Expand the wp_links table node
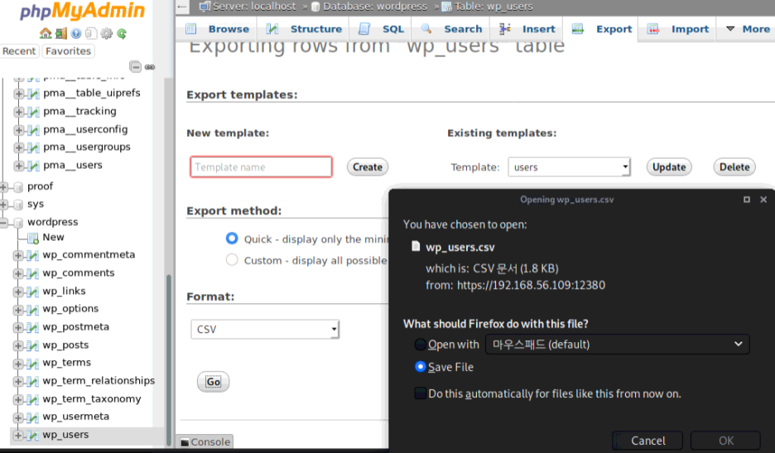Viewport: 775px width, 453px height. (18, 292)
